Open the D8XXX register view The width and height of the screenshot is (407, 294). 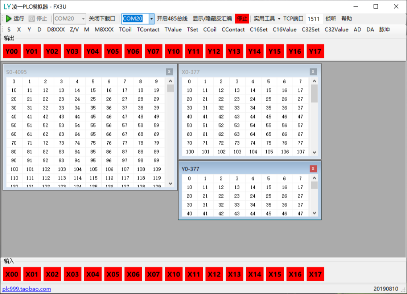56,29
